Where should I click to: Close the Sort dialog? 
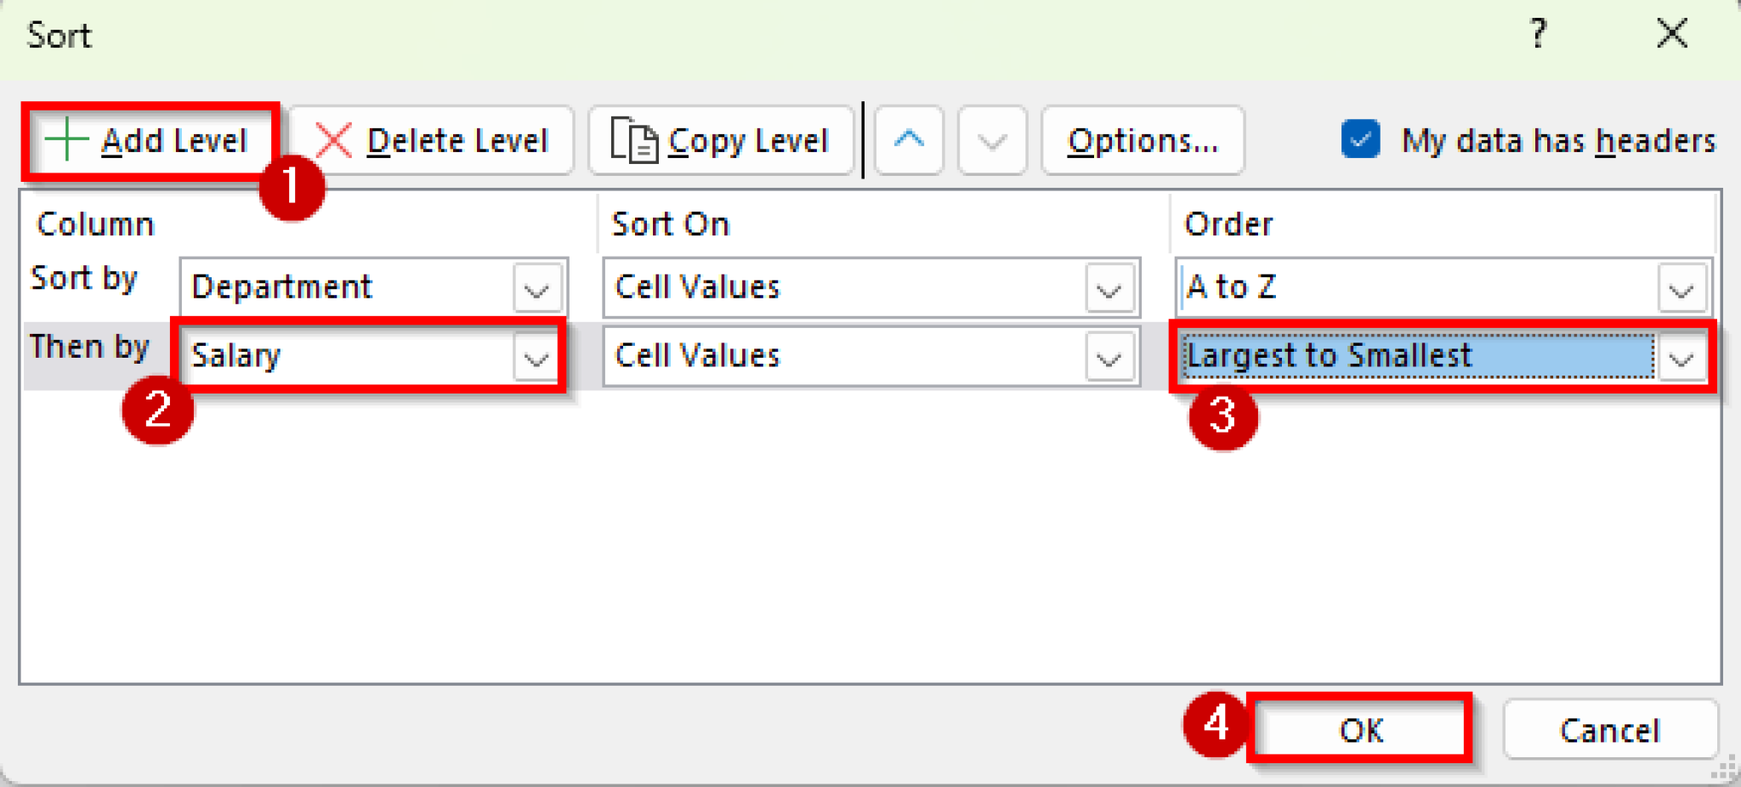pyautogui.click(x=1671, y=34)
